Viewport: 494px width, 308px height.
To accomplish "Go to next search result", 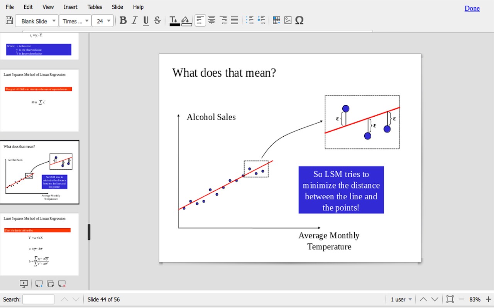I will [76, 299].
